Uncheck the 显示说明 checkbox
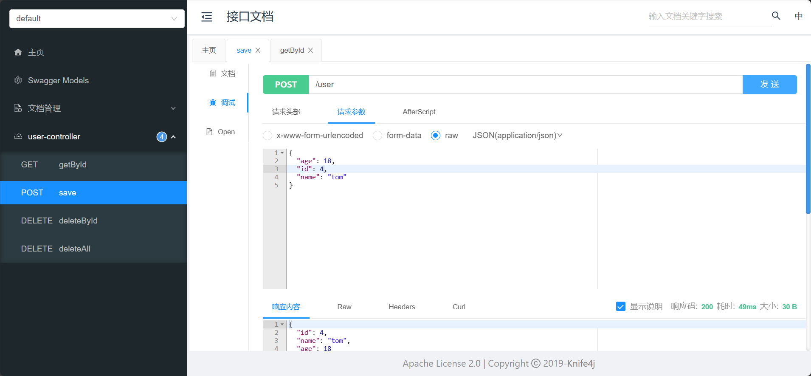811x376 pixels. pyautogui.click(x=620, y=307)
